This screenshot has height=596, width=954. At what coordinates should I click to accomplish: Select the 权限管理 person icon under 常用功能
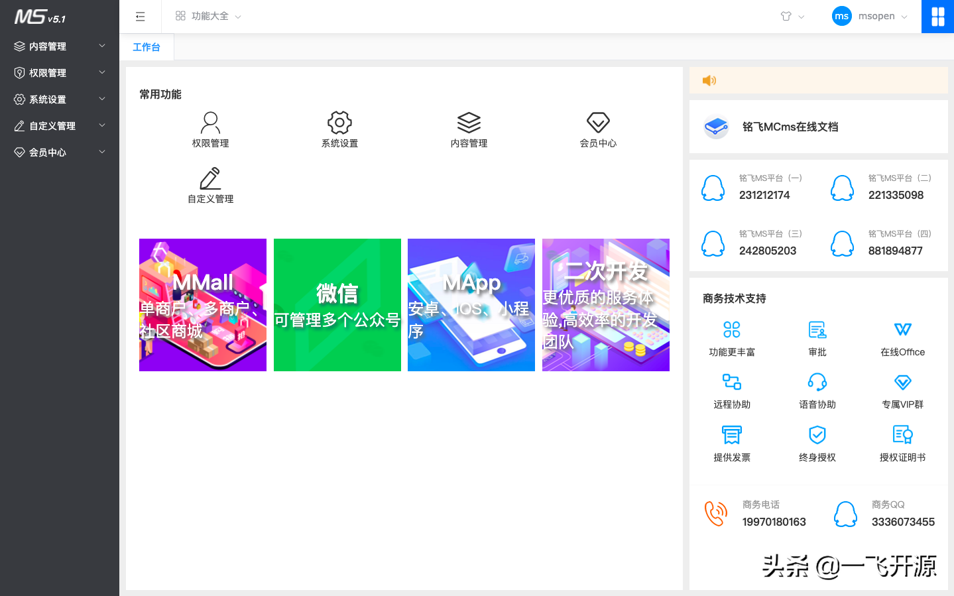[x=210, y=122]
